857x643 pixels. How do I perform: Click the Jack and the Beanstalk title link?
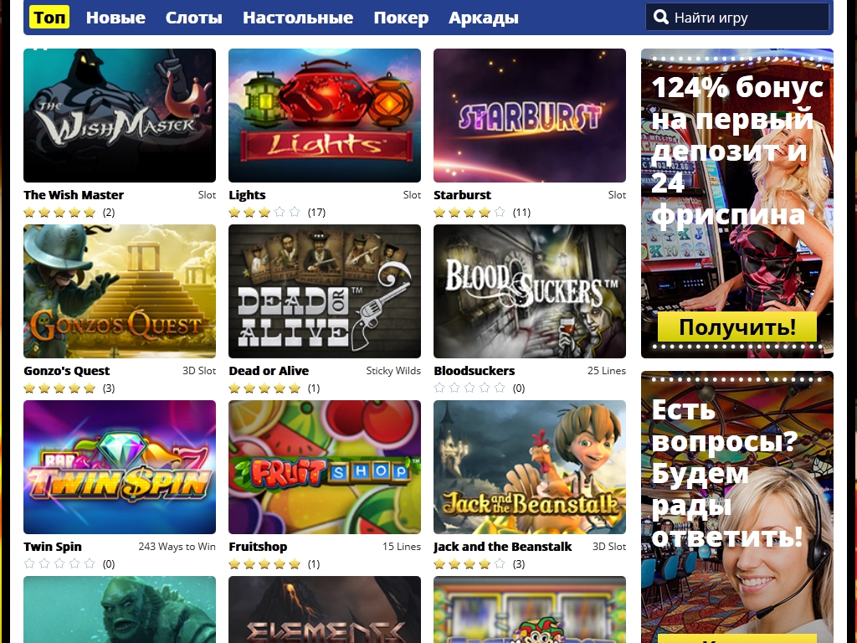pyautogui.click(x=503, y=546)
